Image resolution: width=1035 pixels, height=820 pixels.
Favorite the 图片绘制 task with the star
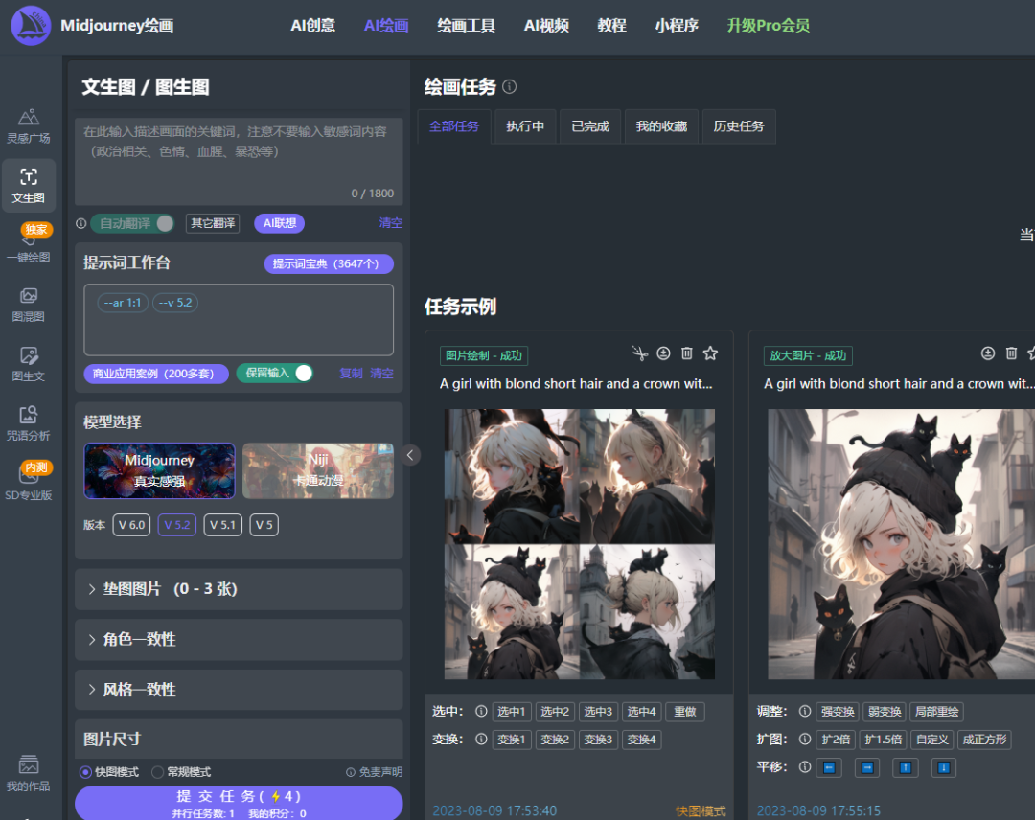tap(710, 353)
